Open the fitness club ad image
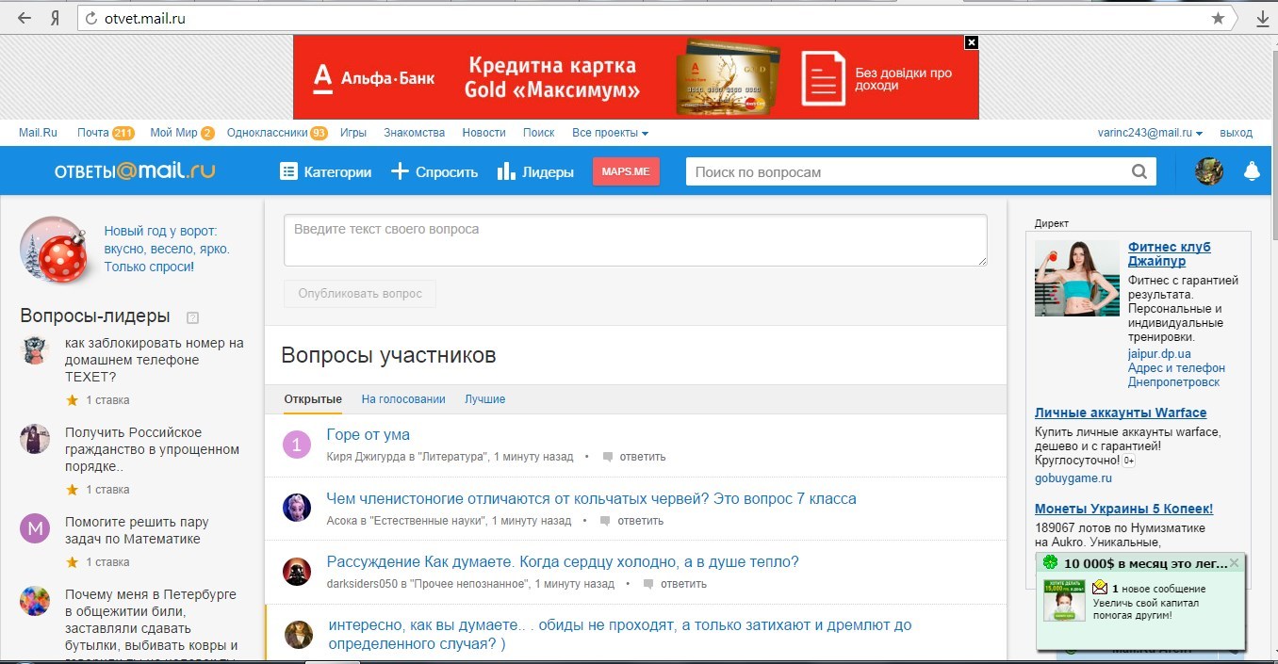 click(1077, 278)
